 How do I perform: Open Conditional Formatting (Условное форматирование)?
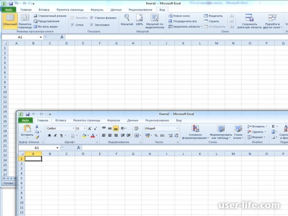(195, 132)
